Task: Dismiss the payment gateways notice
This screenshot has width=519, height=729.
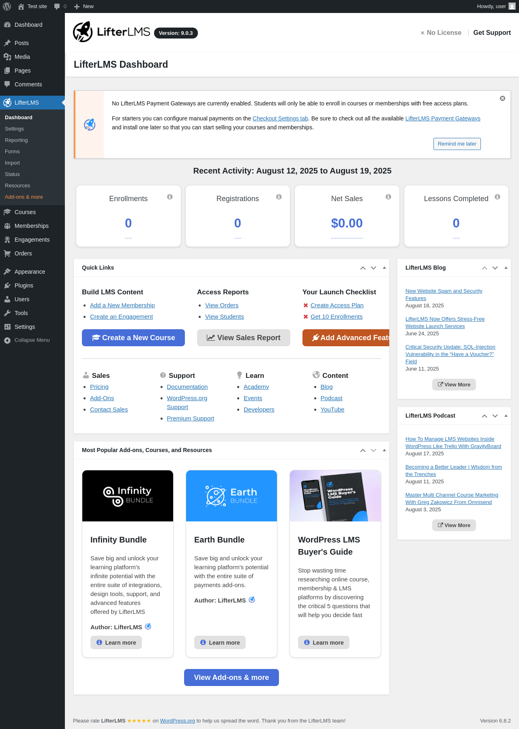Action: pos(502,99)
